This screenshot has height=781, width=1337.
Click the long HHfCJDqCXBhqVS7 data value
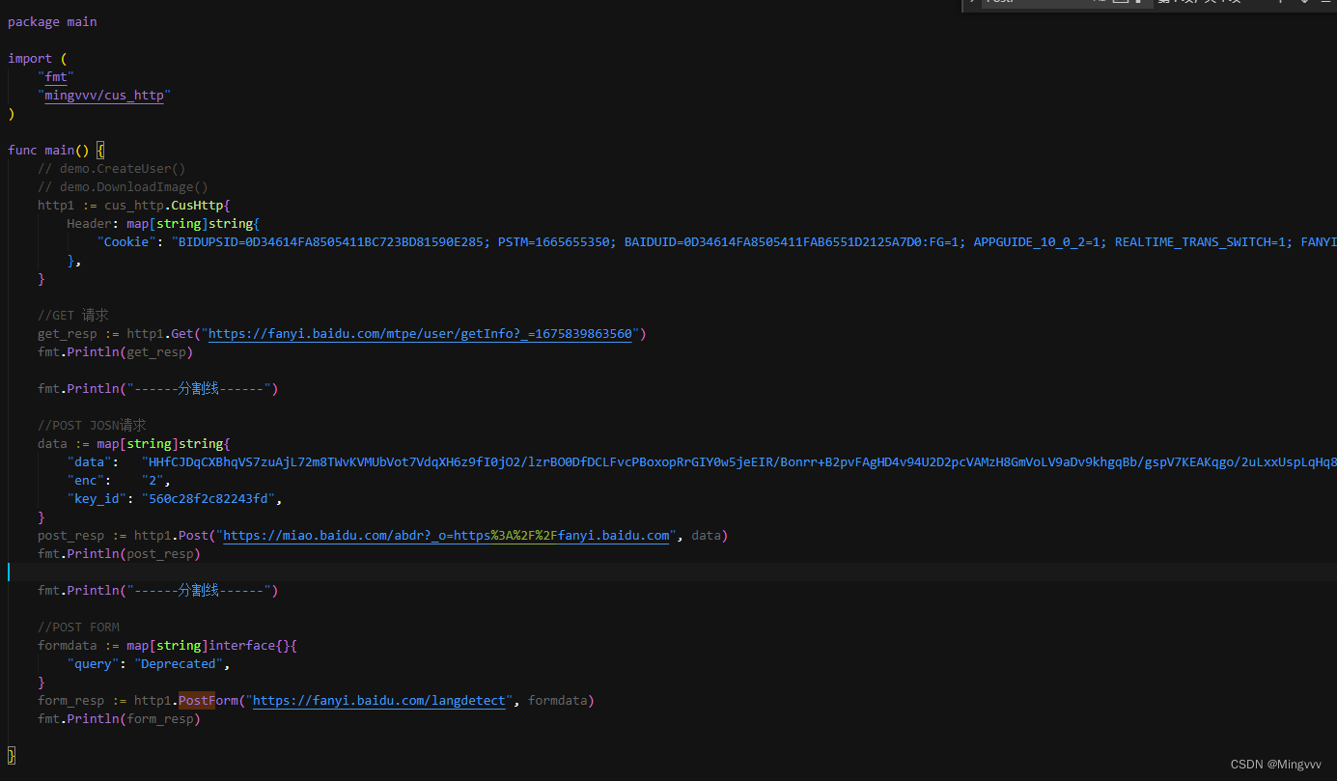pos(738,462)
